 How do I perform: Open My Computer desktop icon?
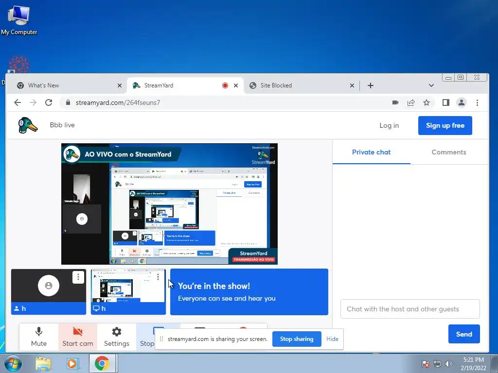coord(19,19)
